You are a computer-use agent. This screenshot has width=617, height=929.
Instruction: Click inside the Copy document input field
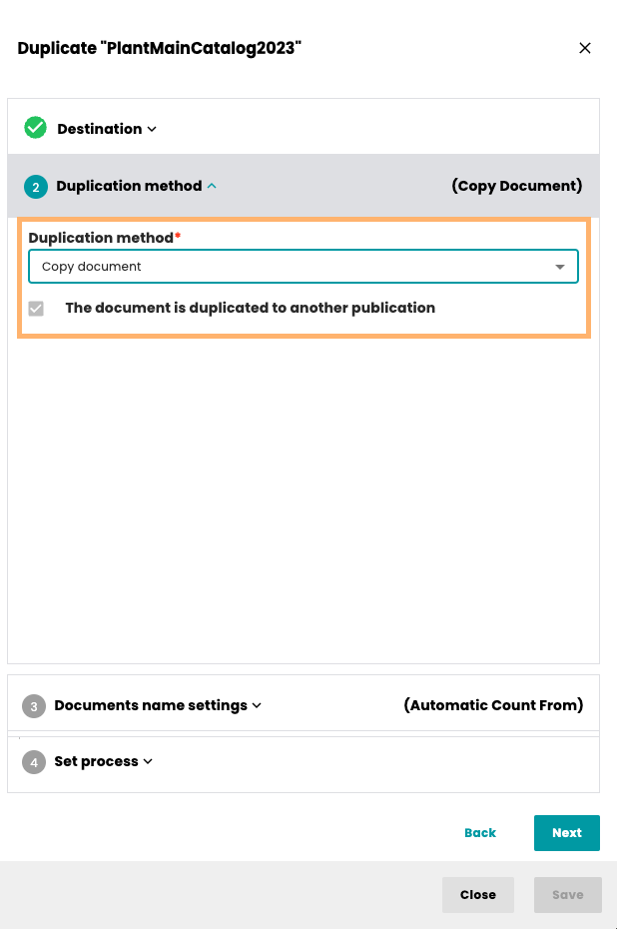click(200, 267)
